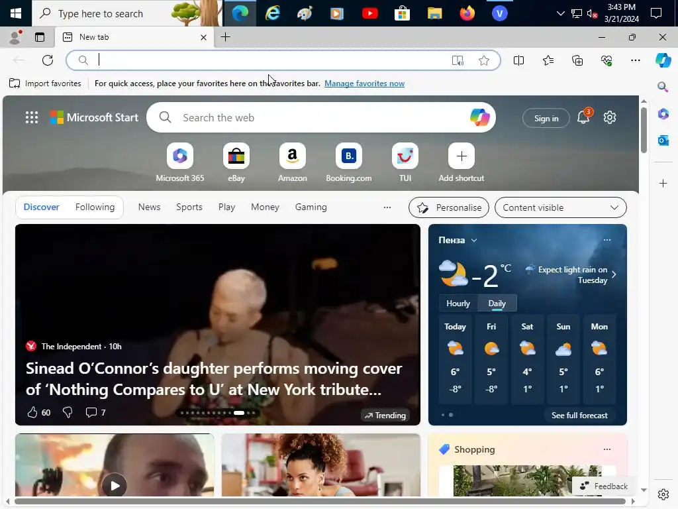The height and width of the screenshot is (509, 678).
Task: Toggle split screen view
Action: tap(518, 60)
